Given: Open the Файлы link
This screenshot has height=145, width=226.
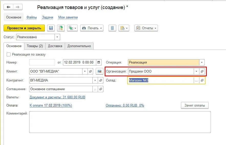Looking at the screenshot, I should (x=31, y=17).
